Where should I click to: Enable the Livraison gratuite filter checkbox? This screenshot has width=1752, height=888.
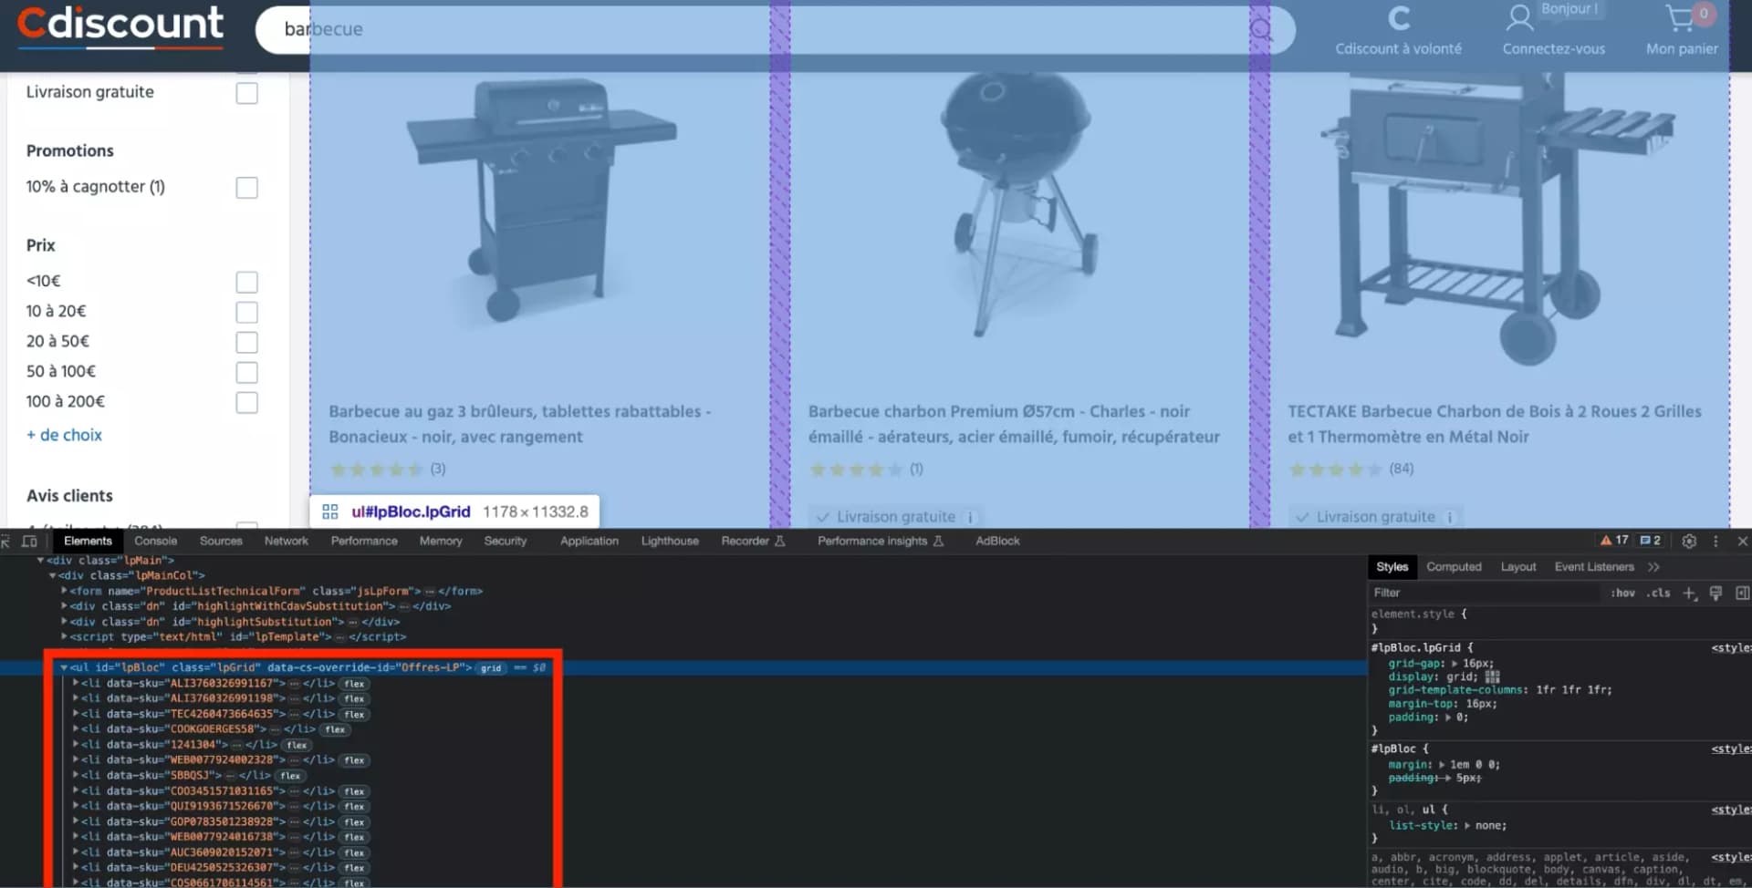(246, 92)
